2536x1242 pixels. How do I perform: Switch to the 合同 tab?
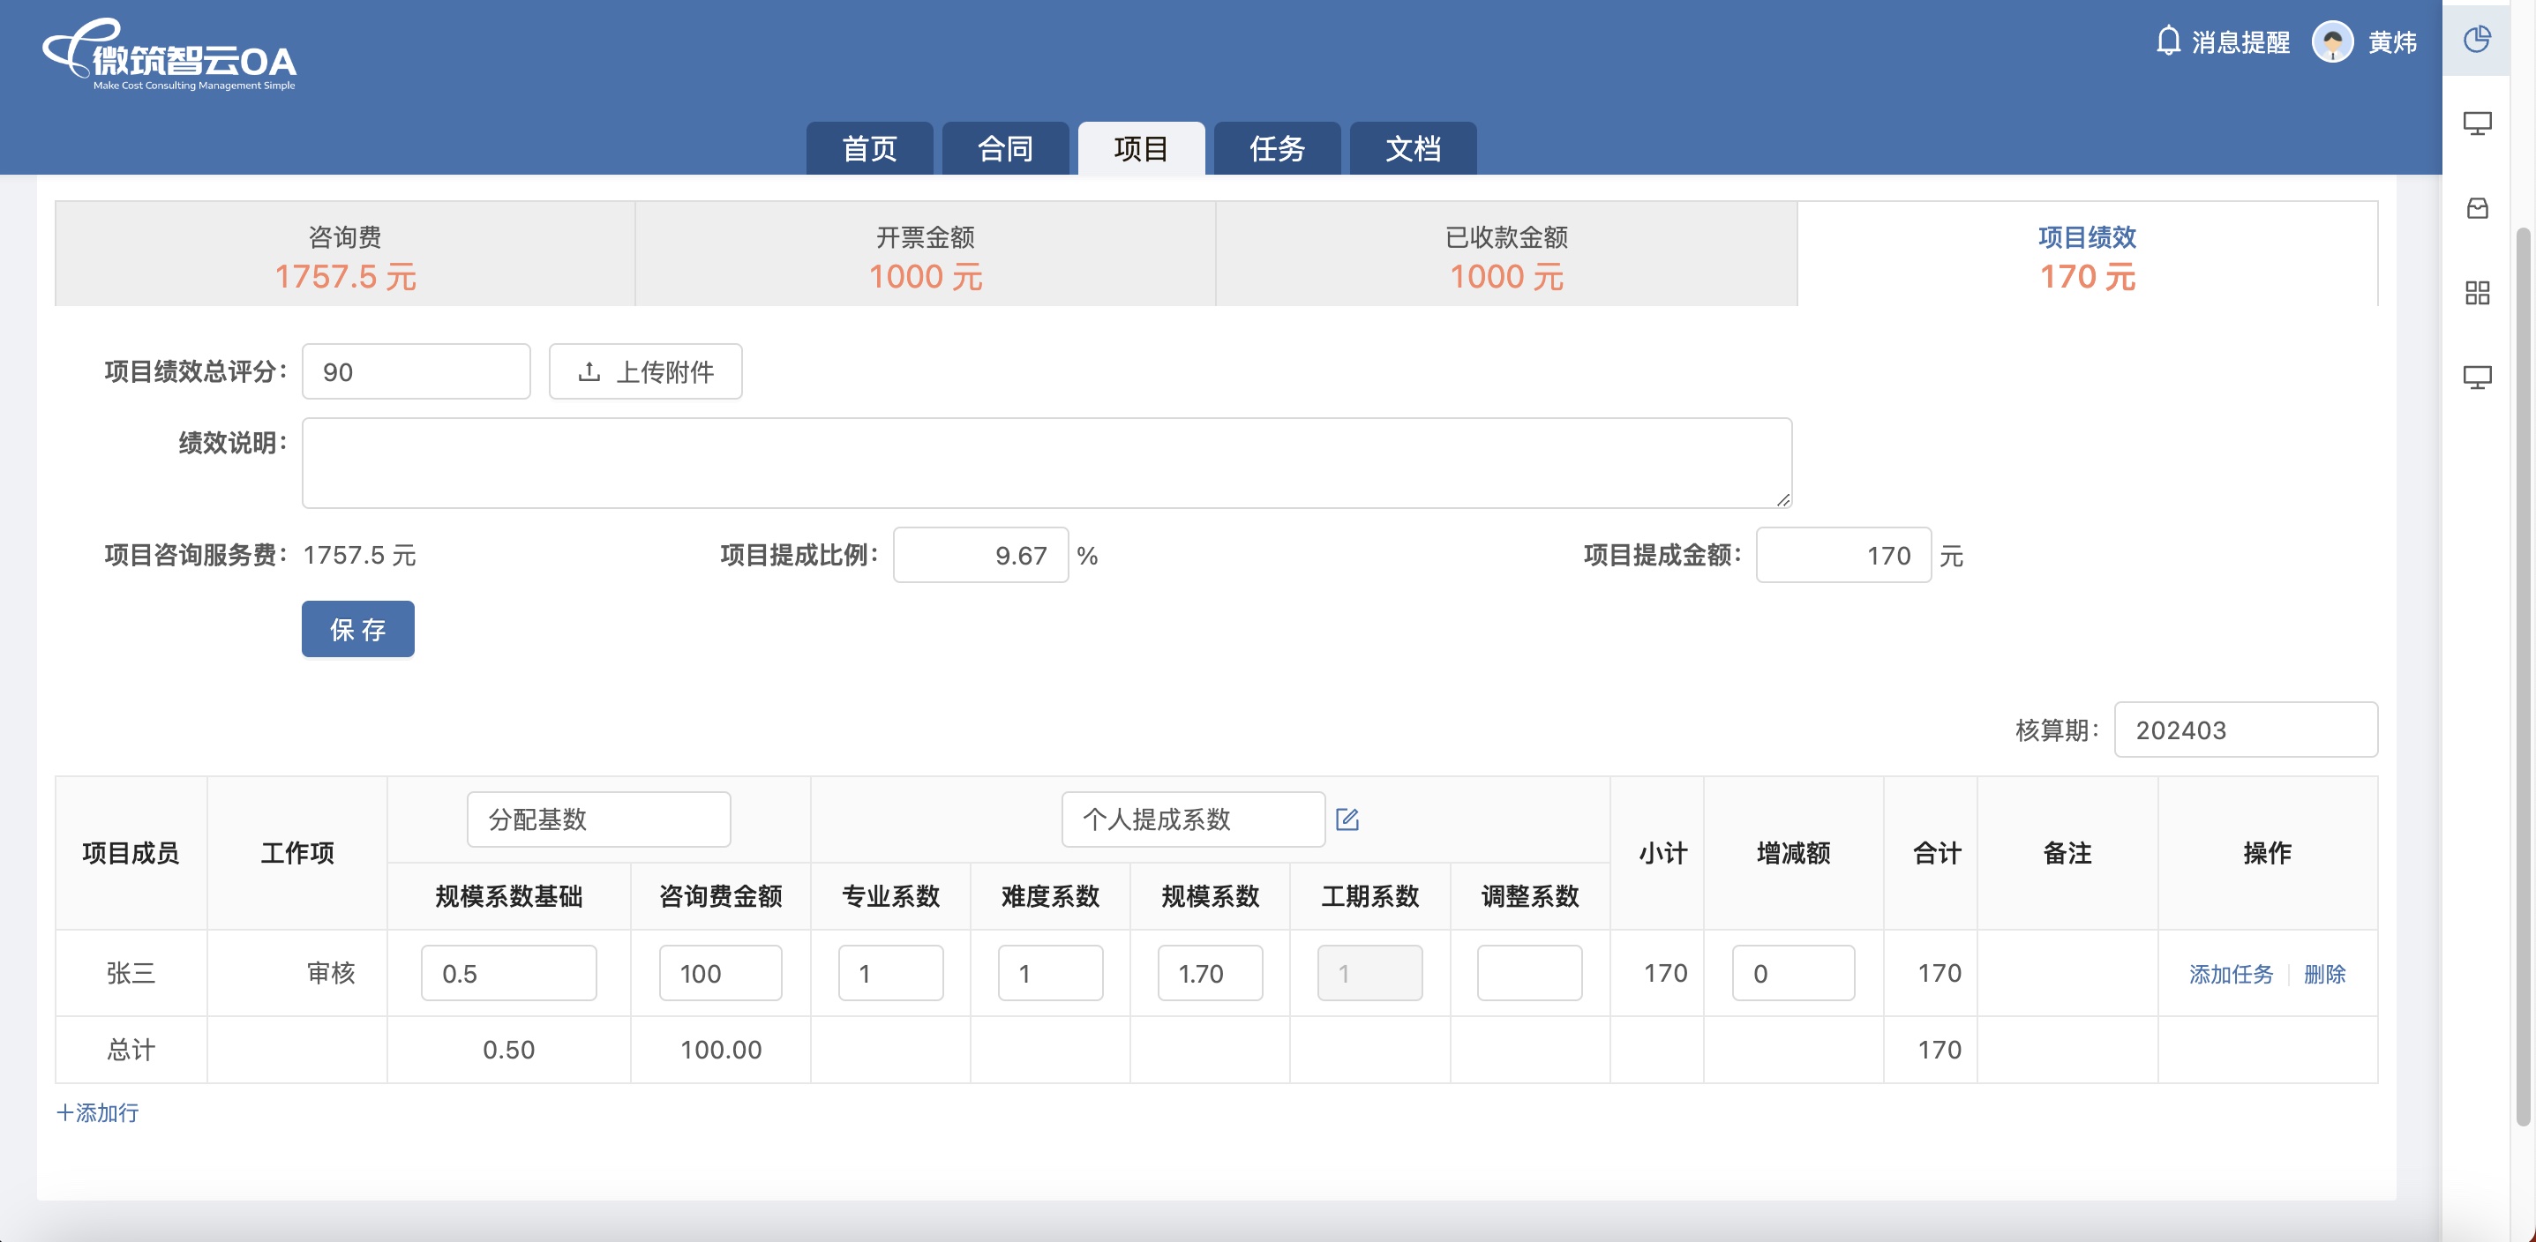pyautogui.click(x=1005, y=148)
